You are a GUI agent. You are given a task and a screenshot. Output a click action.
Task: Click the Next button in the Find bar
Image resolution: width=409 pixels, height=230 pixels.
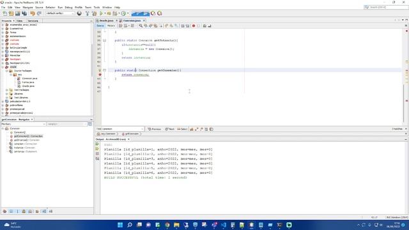169,129
